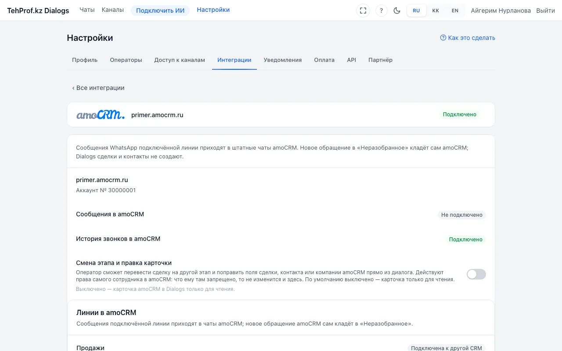Click the TehProf.kz Dialogs logo title
The height and width of the screenshot is (351, 562).
(38, 11)
